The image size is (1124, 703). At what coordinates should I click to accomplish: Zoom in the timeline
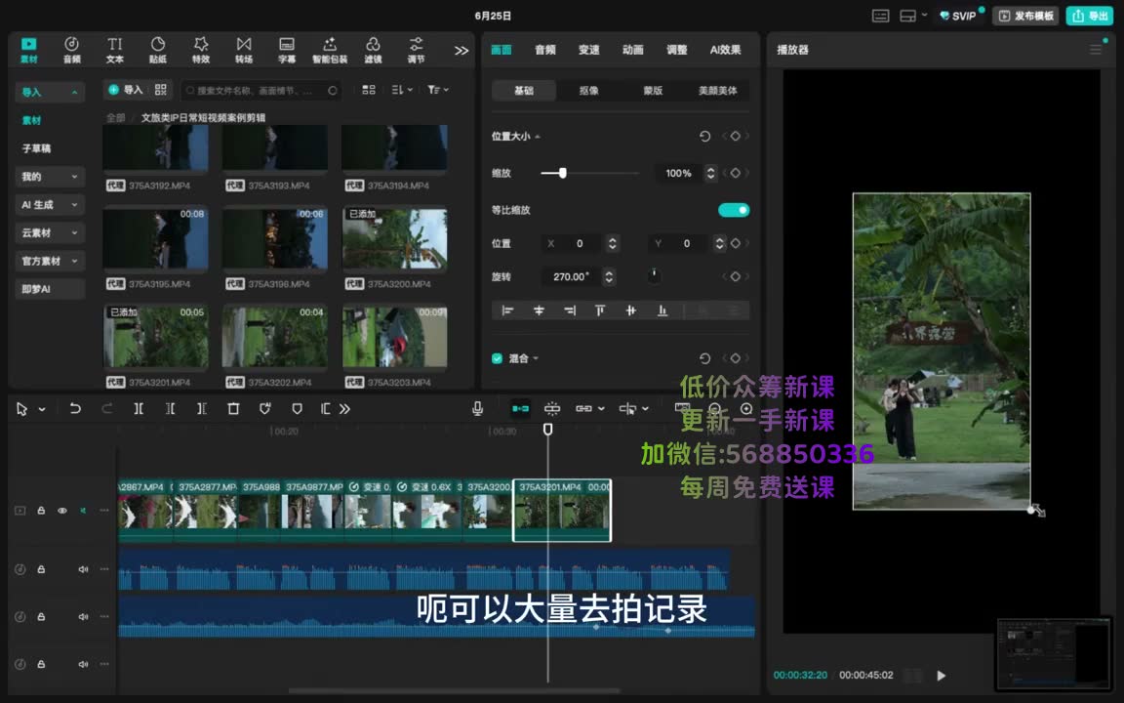tap(746, 408)
